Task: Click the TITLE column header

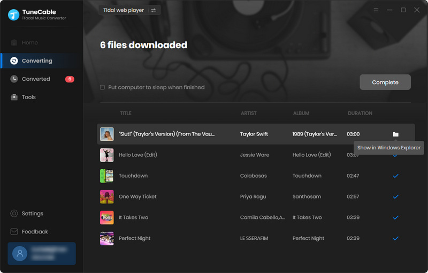Action: pos(126,113)
